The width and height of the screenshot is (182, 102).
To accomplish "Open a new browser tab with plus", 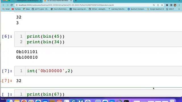I will pyautogui.click(x=76, y=1).
